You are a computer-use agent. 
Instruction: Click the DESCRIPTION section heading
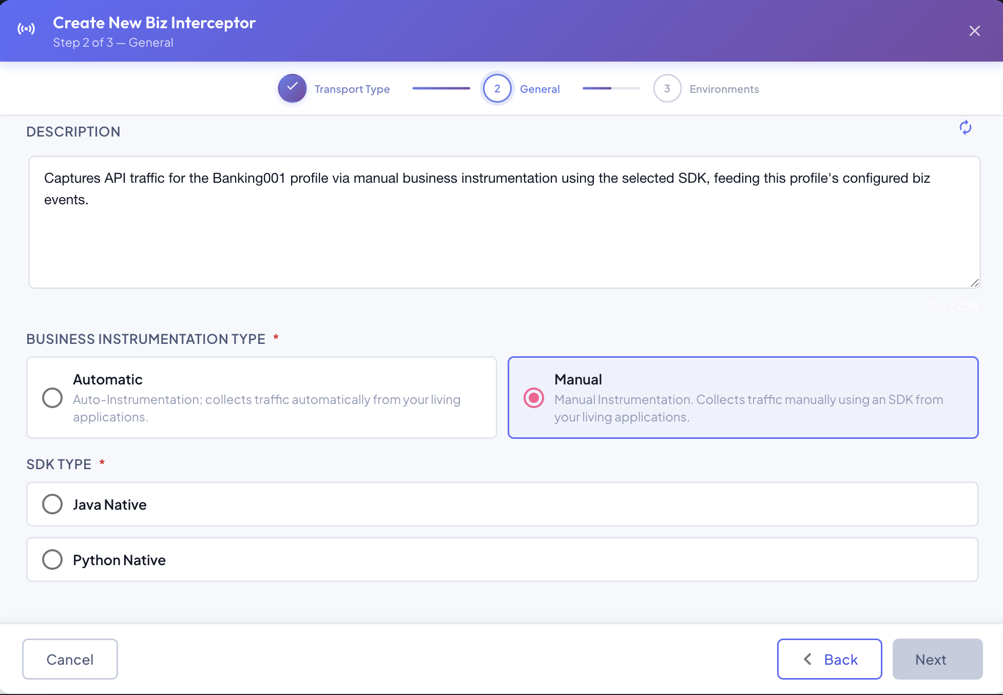click(73, 132)
